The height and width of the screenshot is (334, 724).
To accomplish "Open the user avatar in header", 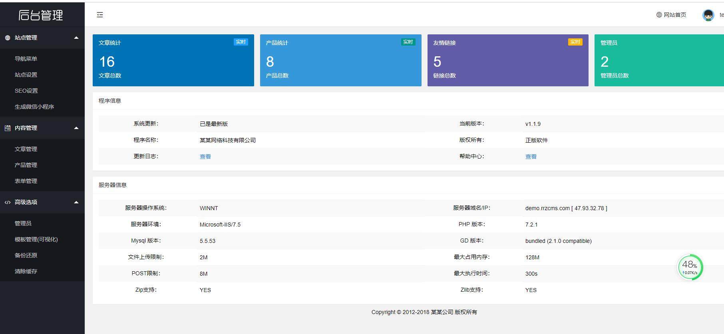I will coord(708,15).
